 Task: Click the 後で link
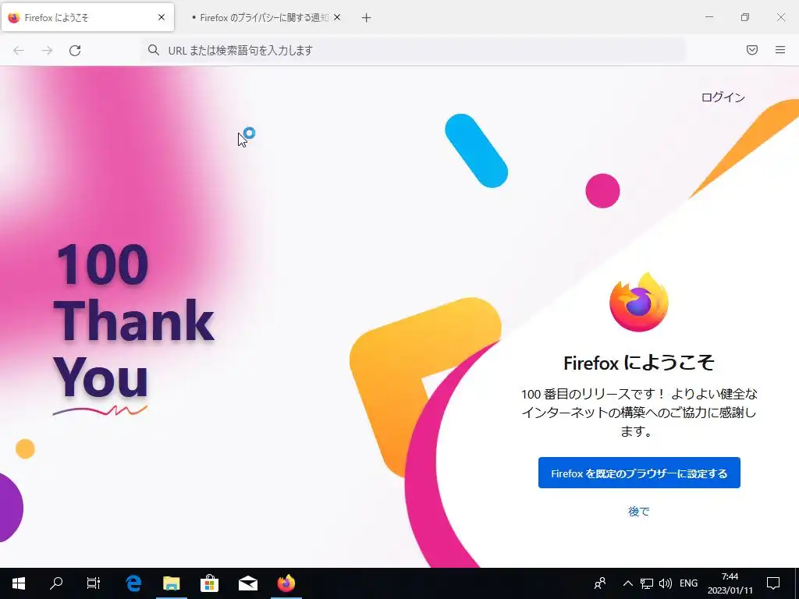click(x=638, y=512)
